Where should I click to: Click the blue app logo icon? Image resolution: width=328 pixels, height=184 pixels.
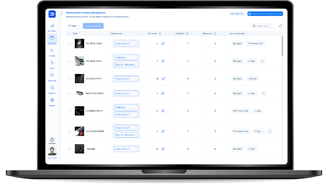click(52, 14)
